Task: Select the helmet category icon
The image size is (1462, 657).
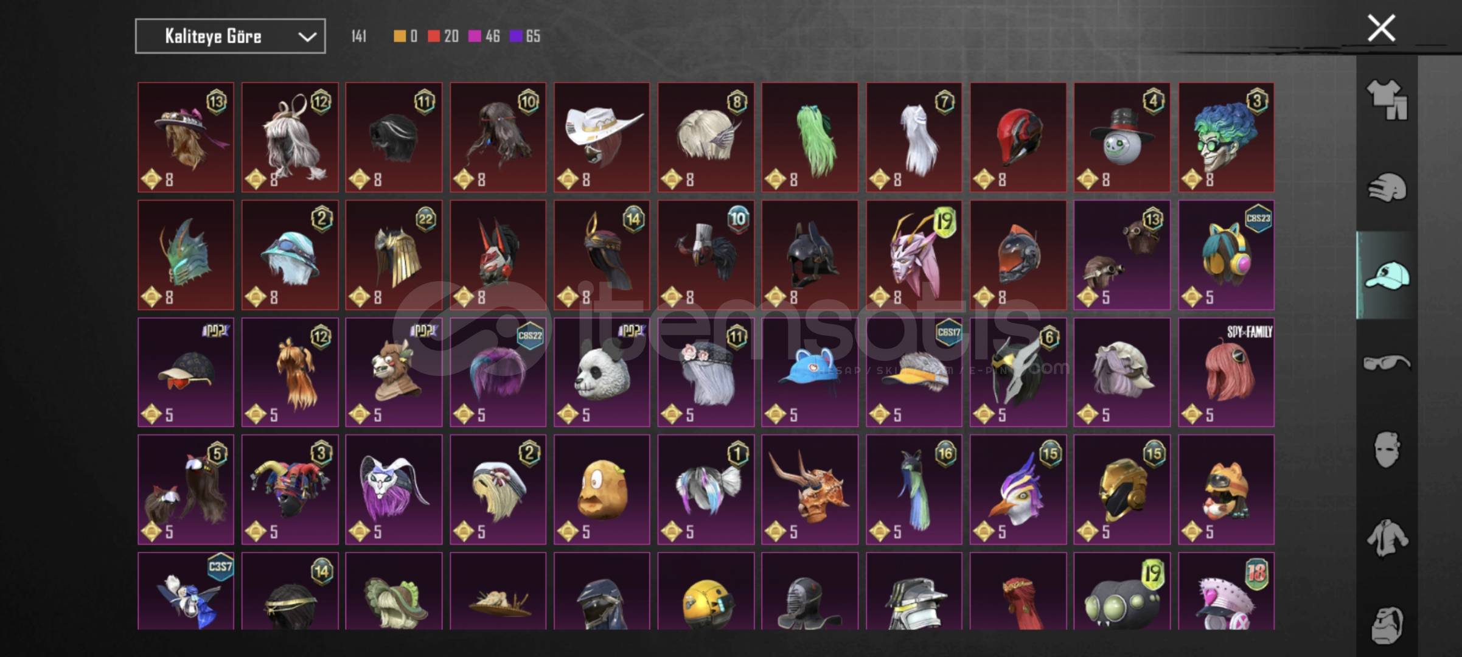Action: (x=1387, y=187)
